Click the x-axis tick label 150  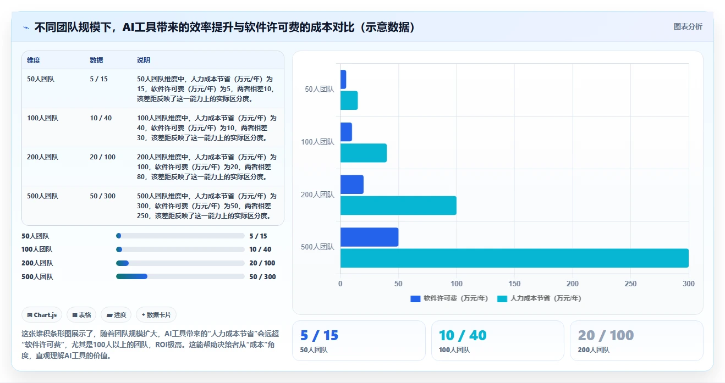(514, 284)
